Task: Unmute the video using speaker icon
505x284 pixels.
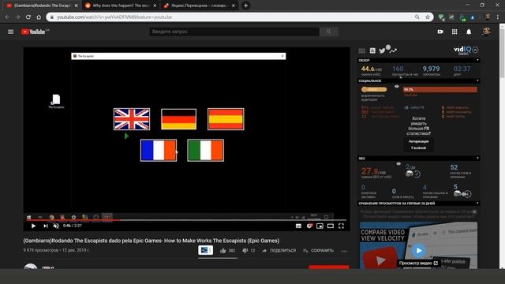Action: 56,226
